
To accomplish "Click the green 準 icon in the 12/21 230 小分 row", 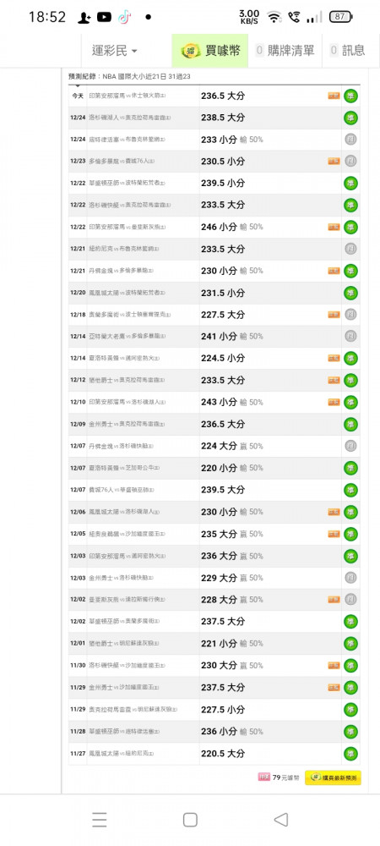I will point(351,271).
